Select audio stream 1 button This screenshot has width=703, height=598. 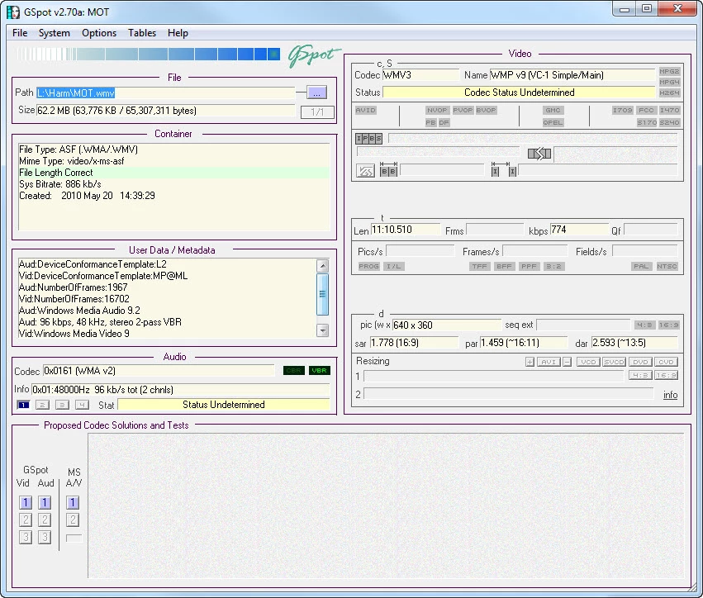coord(23,405)
